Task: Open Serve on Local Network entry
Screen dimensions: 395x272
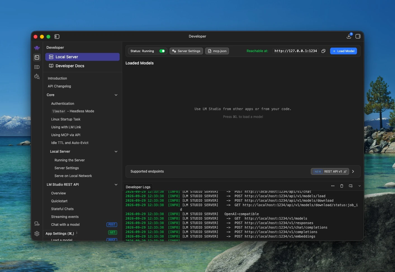Action: (73, 176)
